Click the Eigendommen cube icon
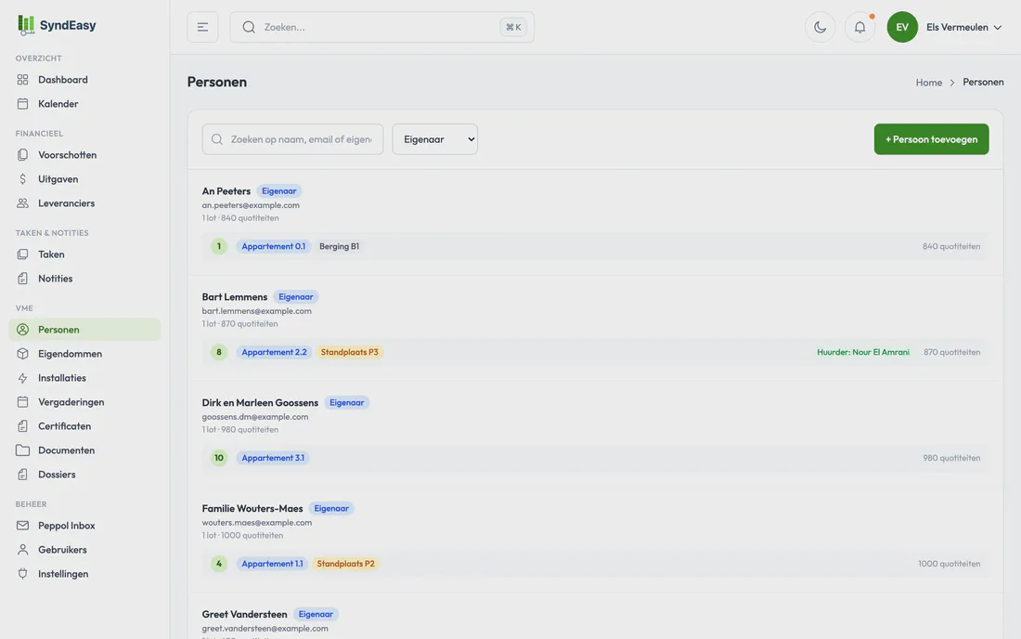 tap(23, 354)
